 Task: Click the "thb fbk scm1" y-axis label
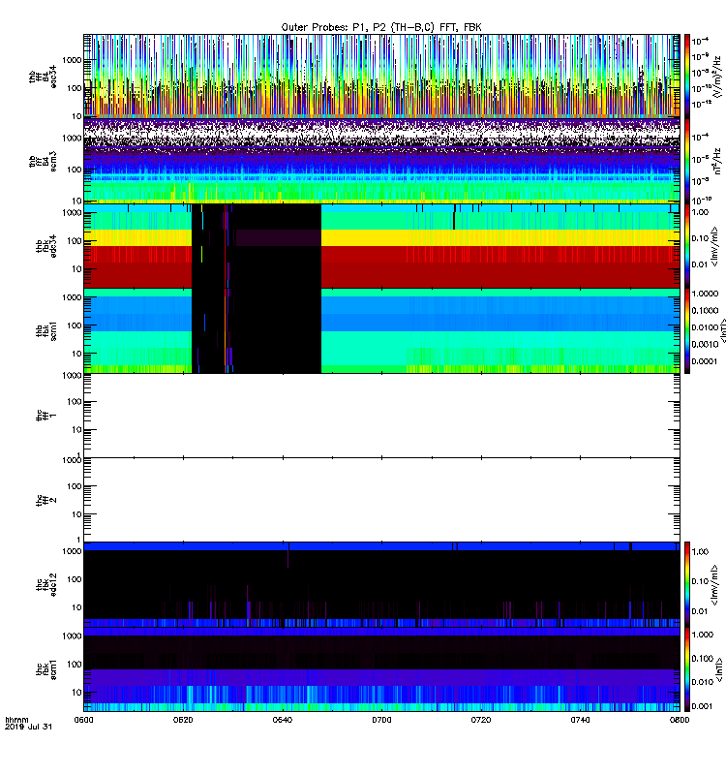pyautogui.click(x=46, y=330)
